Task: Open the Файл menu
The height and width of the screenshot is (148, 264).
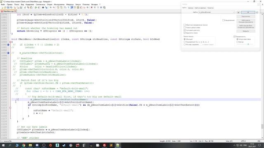Action: (x=3, y=5)
